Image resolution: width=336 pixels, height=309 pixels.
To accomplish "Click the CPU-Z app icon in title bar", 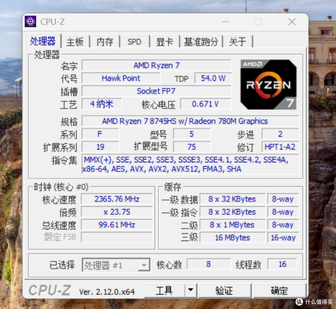I will [x=30, y=21].
